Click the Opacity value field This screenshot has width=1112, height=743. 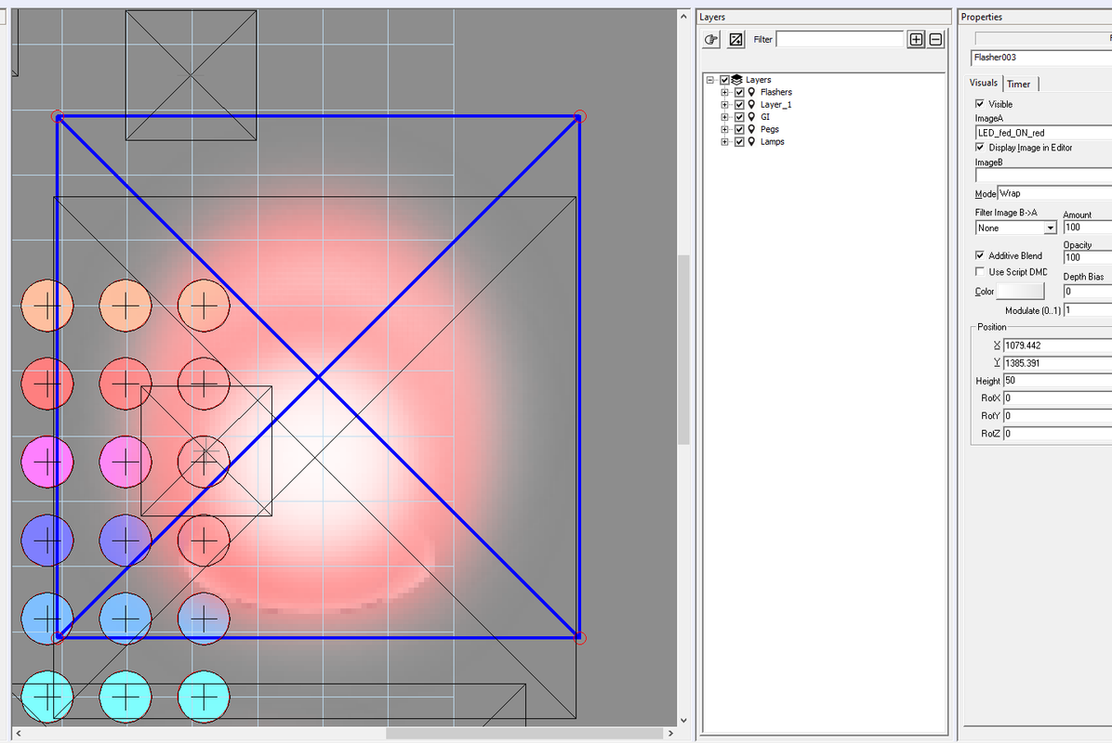tap(1087, 258)
